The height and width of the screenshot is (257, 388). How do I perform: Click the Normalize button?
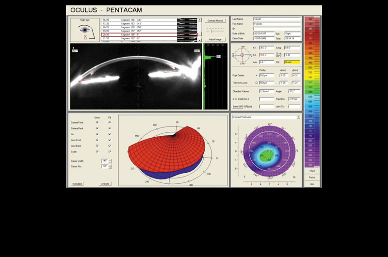[x=77, y=184]
